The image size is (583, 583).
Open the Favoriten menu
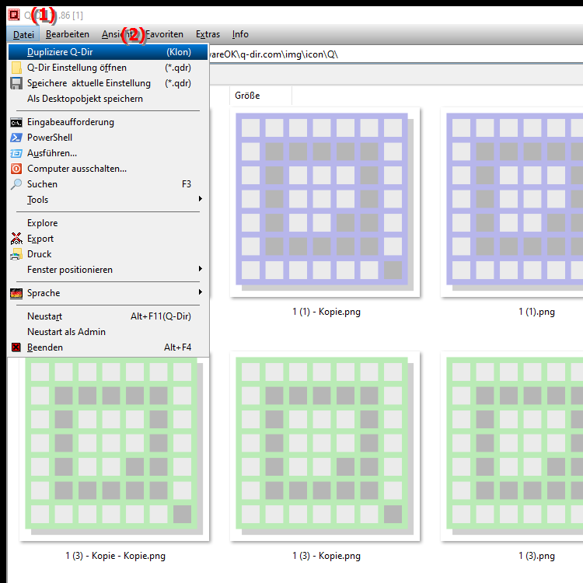click(164, 34)
